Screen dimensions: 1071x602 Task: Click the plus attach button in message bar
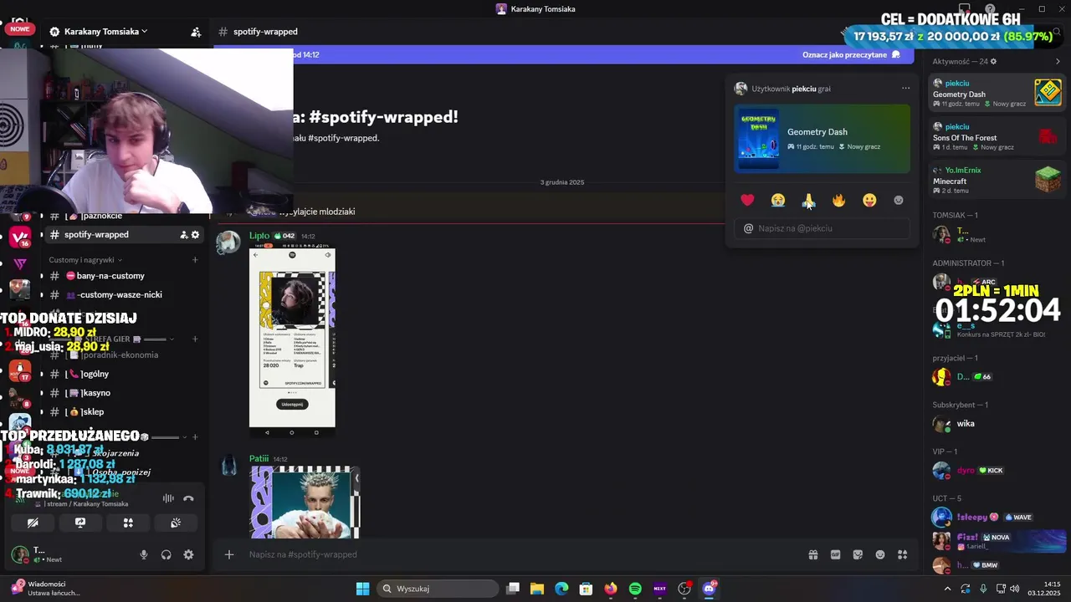click(x=228, y=554)
